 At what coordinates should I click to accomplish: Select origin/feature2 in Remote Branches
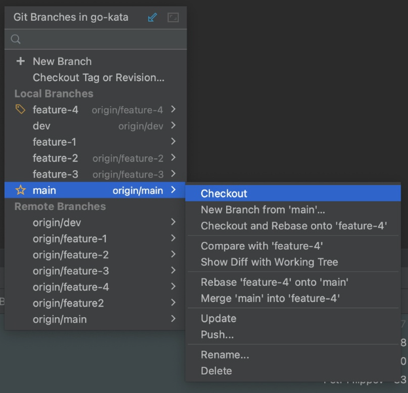(x=68, y=303)
